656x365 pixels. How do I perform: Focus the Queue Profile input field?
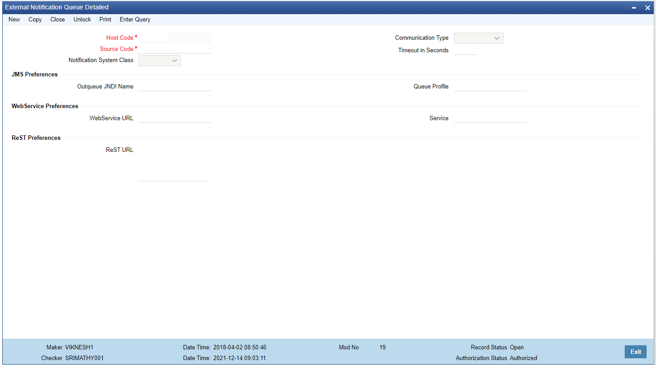[x=490, y=86]
